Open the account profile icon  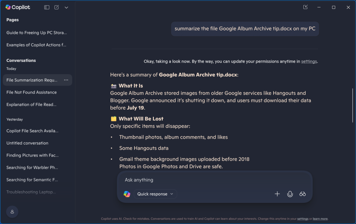12,211
